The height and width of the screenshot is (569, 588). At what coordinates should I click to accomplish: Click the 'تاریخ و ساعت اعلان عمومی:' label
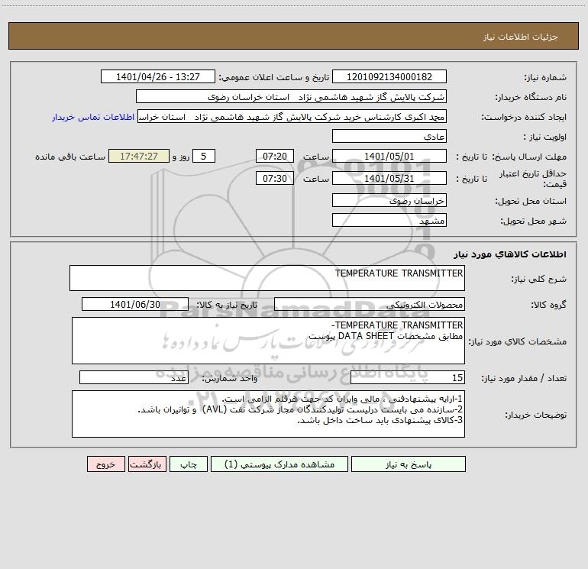[x=274, y=77]
